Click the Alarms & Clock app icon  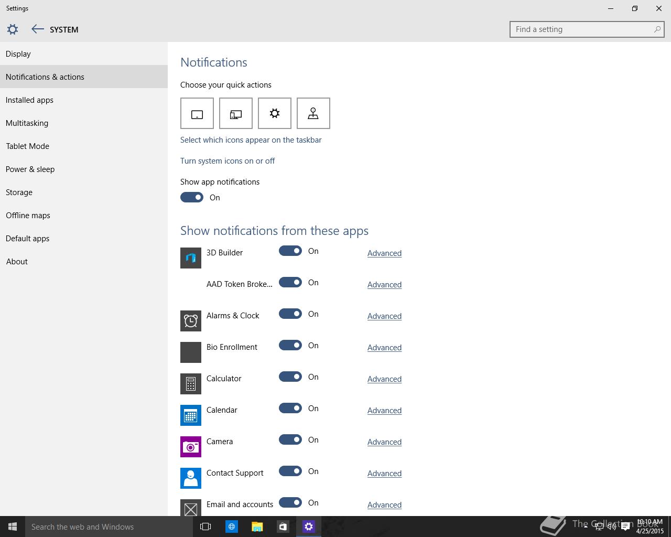[191, 321]
